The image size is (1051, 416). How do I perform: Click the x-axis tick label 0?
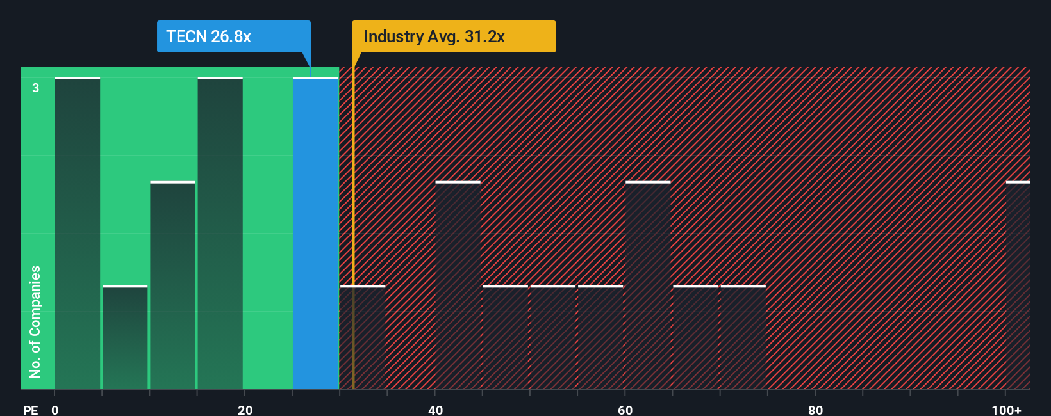(55, 410)
